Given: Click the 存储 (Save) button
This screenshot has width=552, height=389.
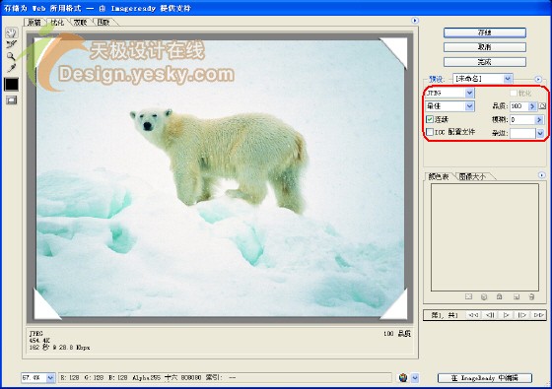Looking at the screenshot, I should tap(485, 32).
